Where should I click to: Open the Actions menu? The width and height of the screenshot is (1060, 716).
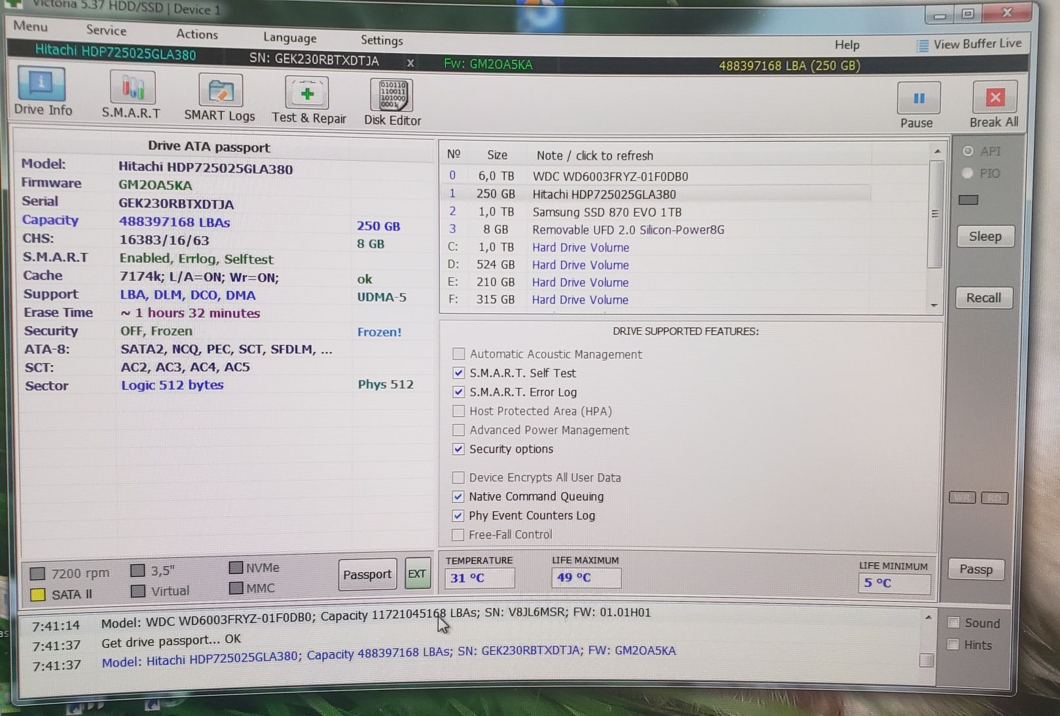click(x=196, y=34)
